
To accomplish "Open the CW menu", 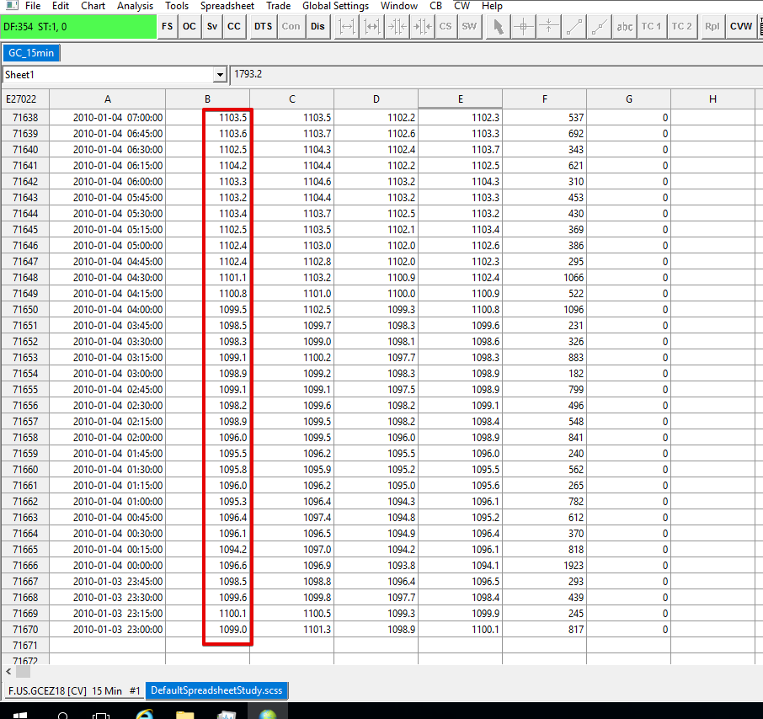I will 462,6.
